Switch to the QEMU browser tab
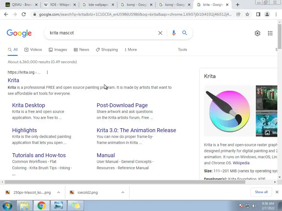Screen dimensions: 282x211 pos(21,5)
